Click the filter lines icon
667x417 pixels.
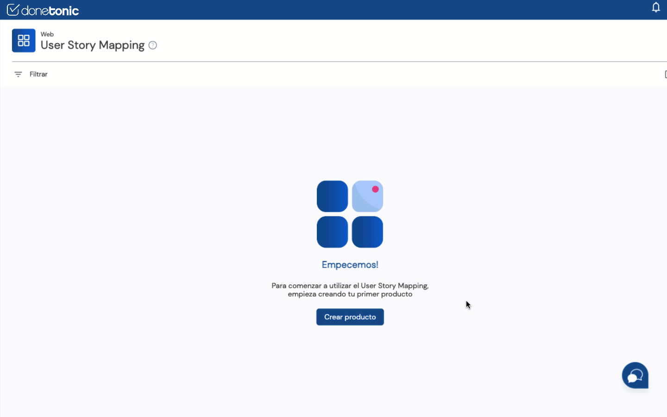(x=18, y=74)
